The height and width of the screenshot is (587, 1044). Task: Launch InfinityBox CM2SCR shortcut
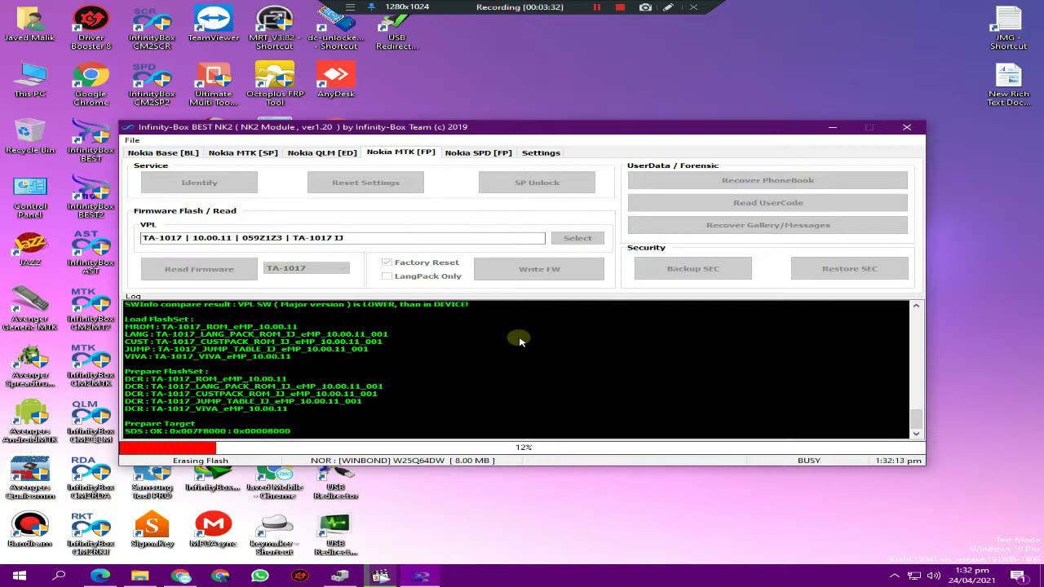pos(152,29)
